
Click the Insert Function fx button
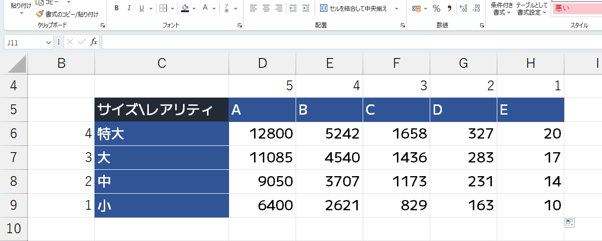point(93,42)
